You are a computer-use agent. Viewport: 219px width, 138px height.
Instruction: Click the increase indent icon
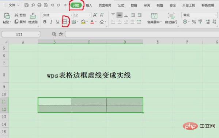(140, 15)
